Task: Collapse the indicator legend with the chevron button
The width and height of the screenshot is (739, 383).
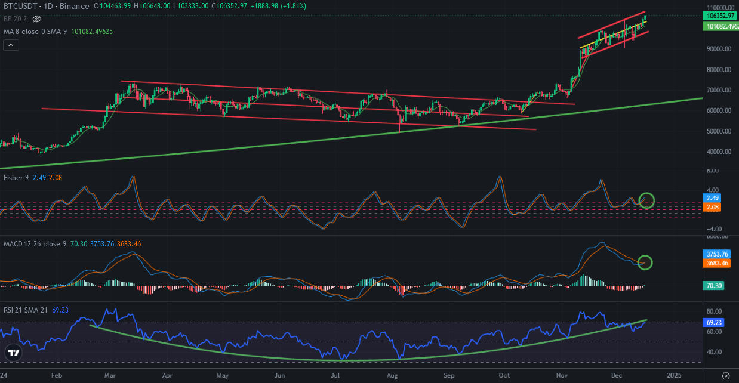Action: (x=10, y=45)
